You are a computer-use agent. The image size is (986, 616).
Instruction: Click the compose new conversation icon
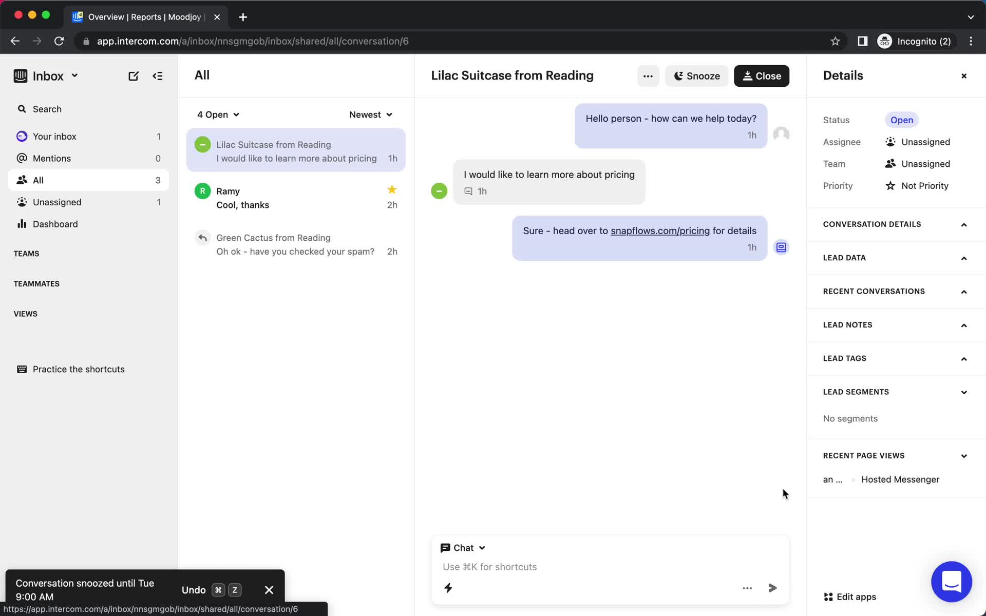click(x=134, y=75)
